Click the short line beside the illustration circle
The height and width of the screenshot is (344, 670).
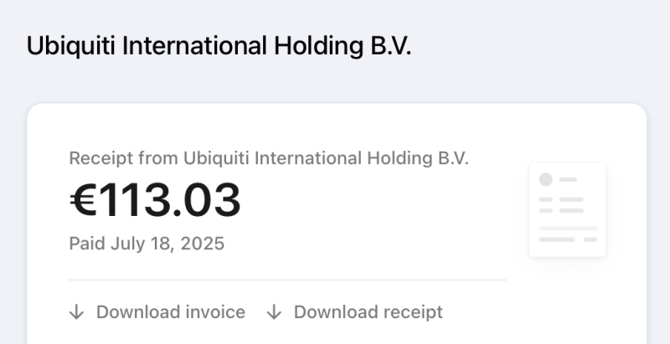coord(568,179)
